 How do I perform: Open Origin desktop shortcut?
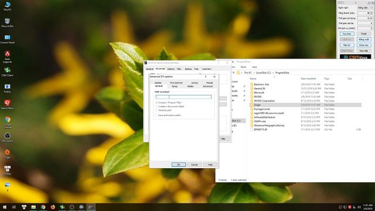pos(8,154)
